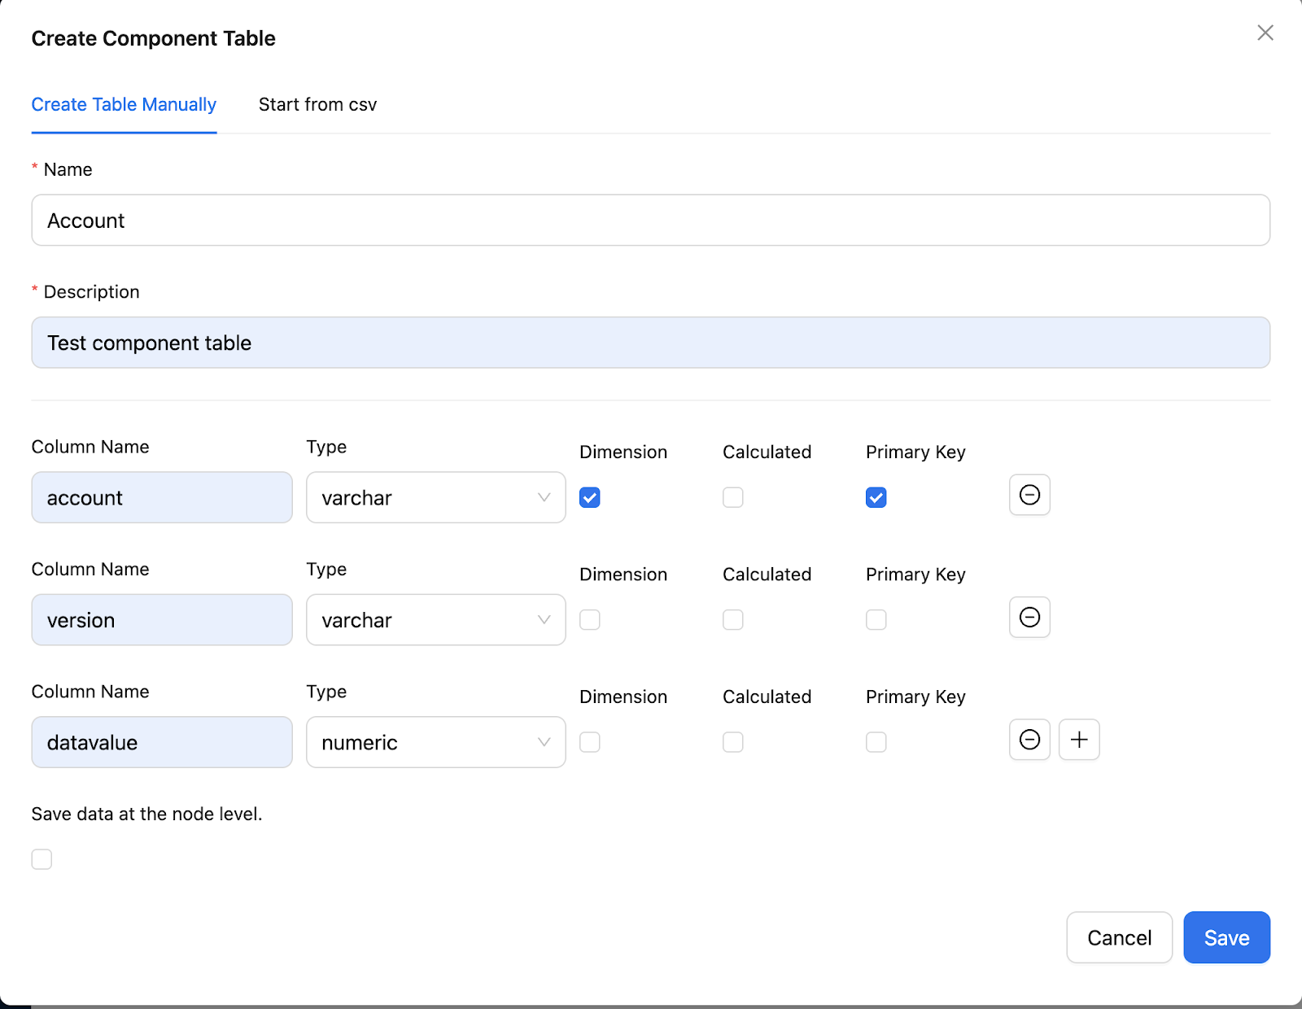This screenshot has height=1009, width=1302.
Task: Close the Create Component Table dialog
Action: click(x=1265, y=33)
